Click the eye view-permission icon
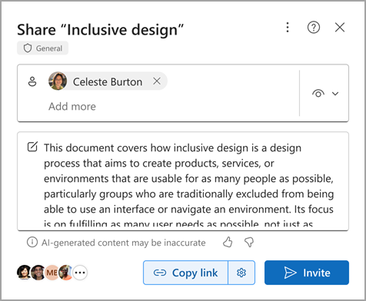The width and height of the screenshot is (366, 301). pos(318,94)
